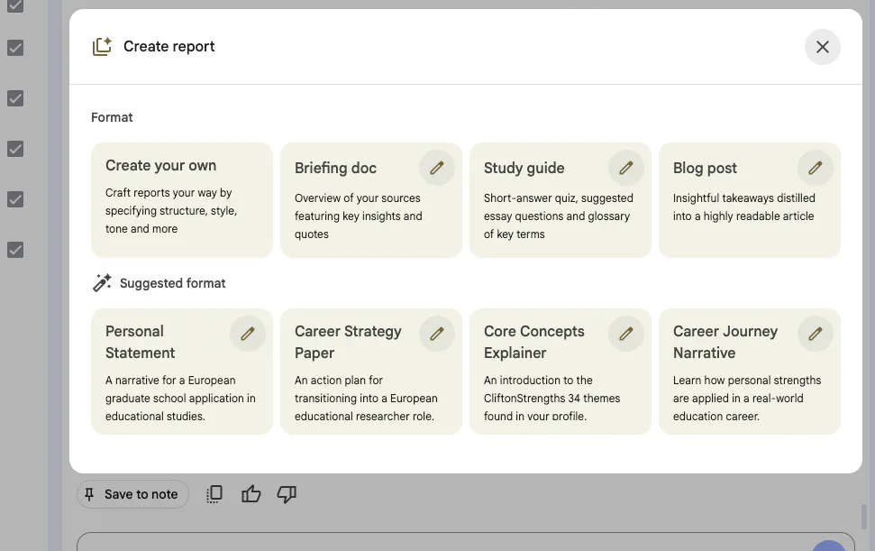Uncheck the bottom source checkbox
This screenshot has height=551, width=875.
pyautogui.click(x=14, y=250)
